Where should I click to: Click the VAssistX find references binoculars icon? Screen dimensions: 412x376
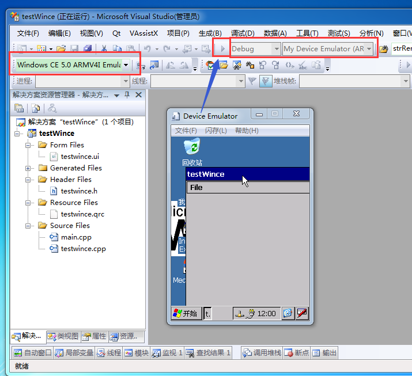250,65
